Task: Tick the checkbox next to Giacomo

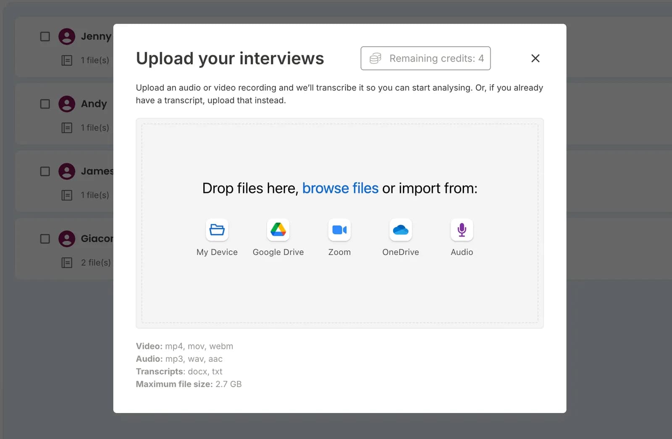Action: 45,239
